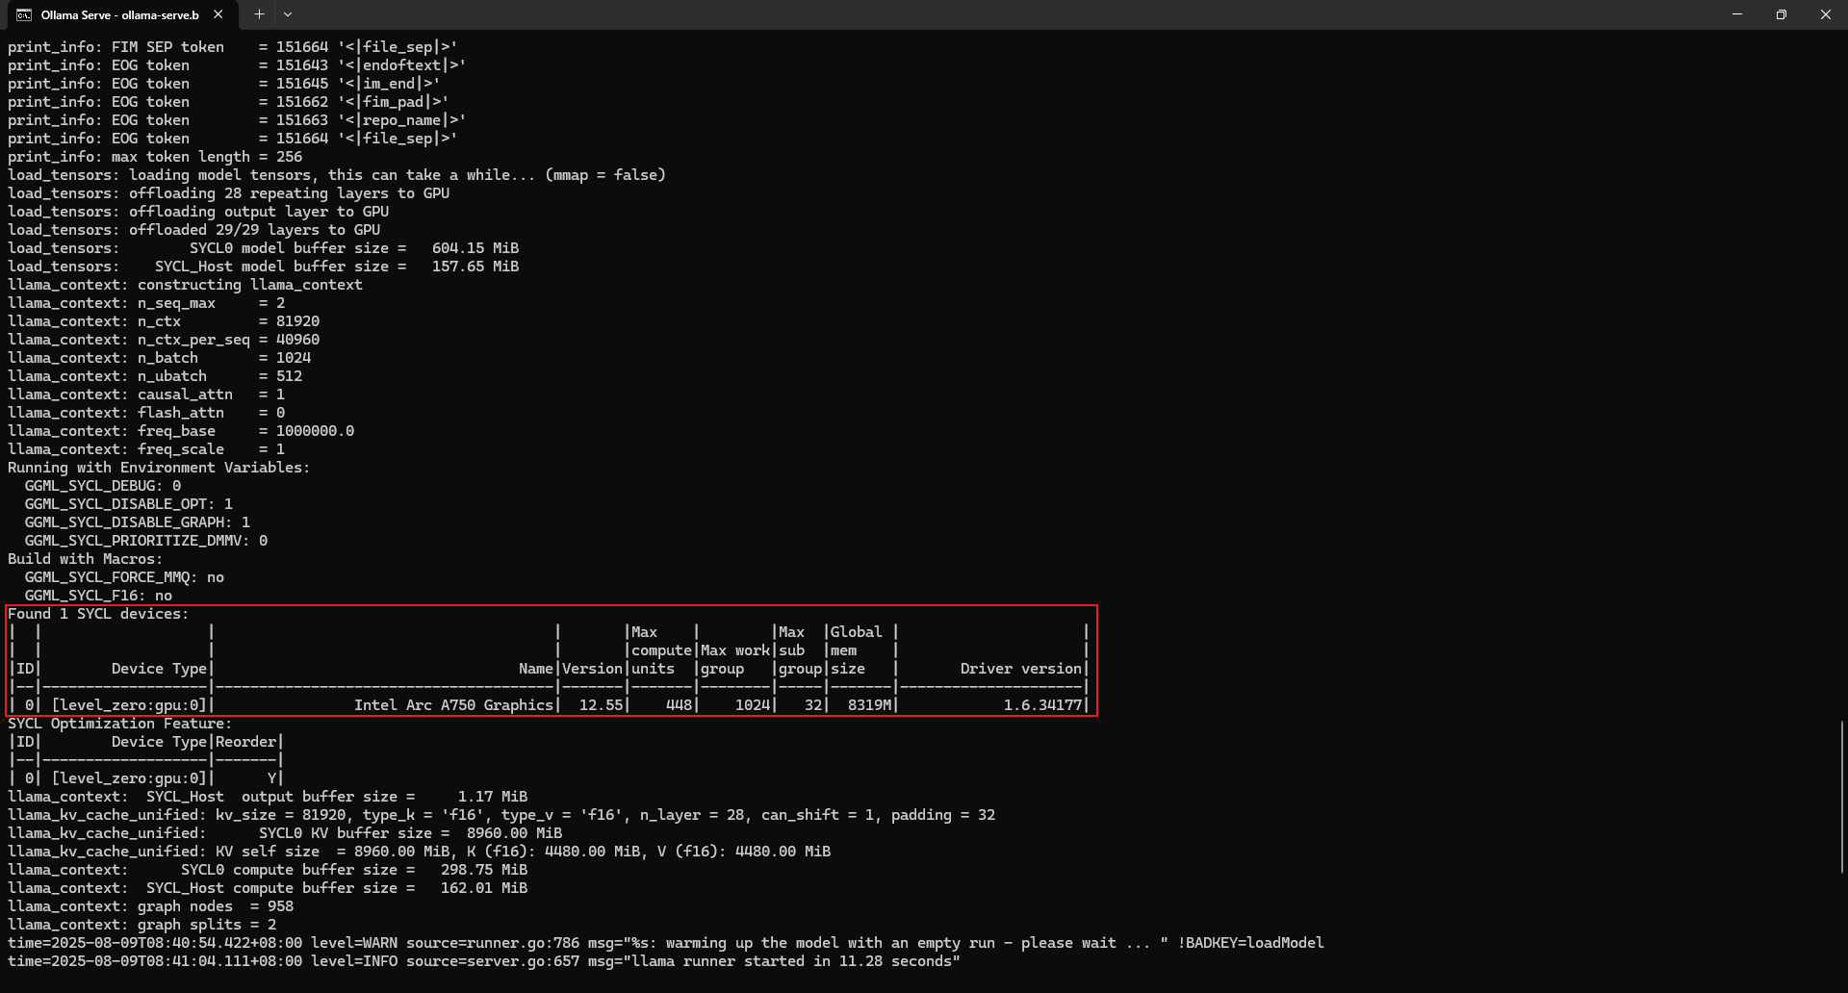Click 'Max compute units' value '448'

point(679,705)
